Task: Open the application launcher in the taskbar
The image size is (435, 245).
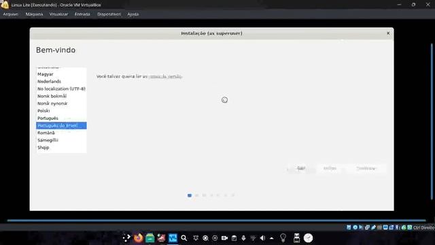Action: 126,238
